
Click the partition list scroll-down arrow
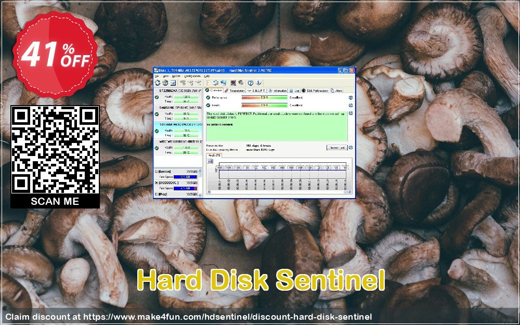pos(200,196)
